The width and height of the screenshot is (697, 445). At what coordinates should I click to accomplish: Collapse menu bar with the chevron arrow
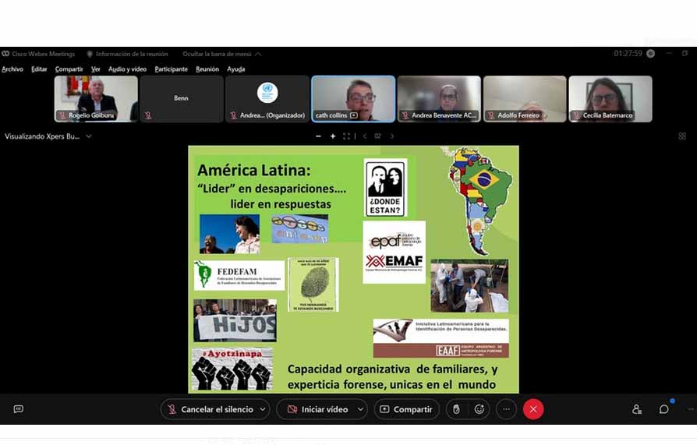coord(258,54)
